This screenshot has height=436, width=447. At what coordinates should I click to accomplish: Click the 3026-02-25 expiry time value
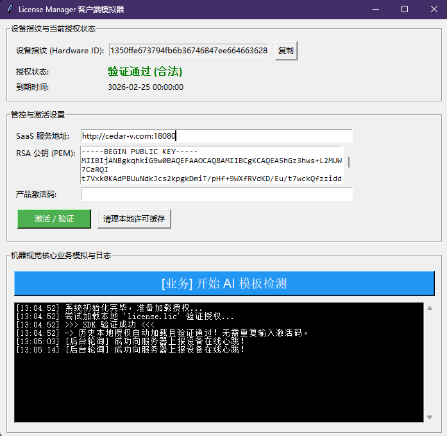146,87
